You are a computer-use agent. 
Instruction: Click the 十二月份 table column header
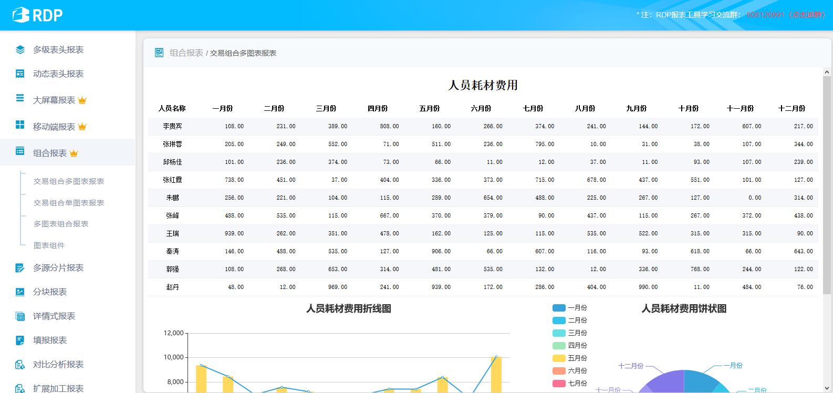click(792, 108)
